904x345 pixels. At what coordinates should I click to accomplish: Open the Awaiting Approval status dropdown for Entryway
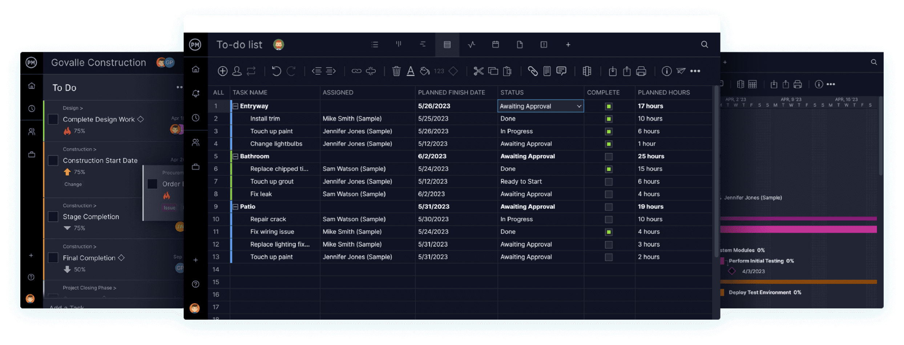tap(579, 106)
